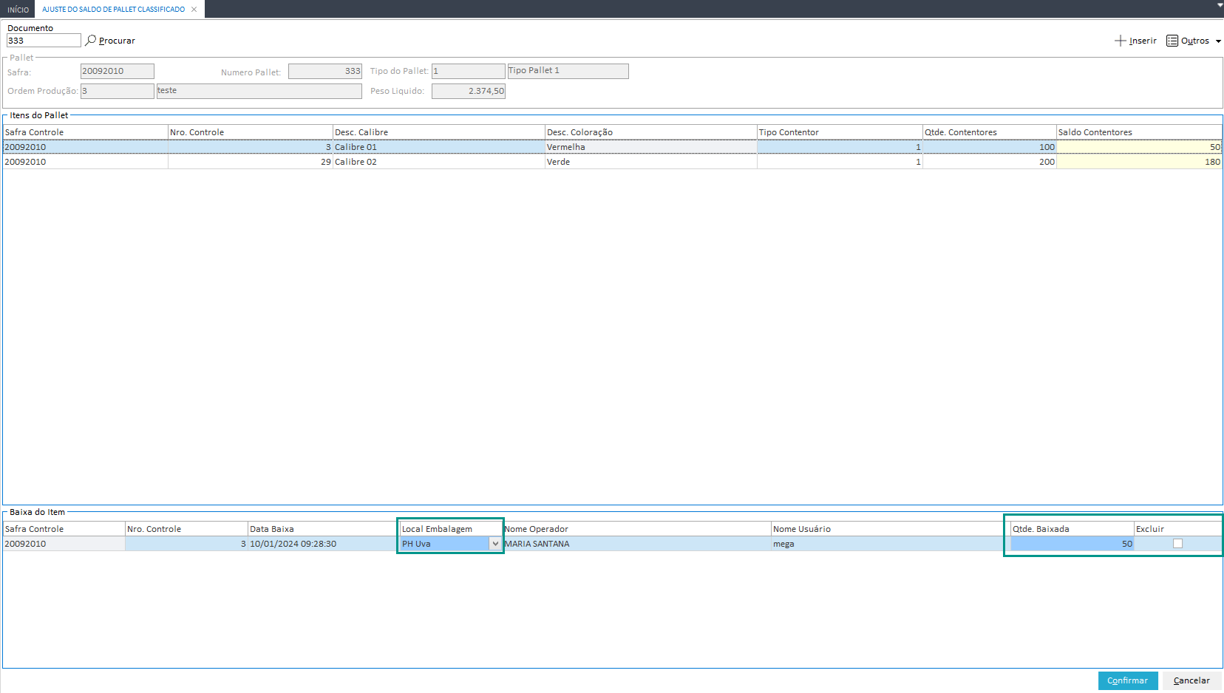The width and height of the screenshot is (1224, 693).
Task: Select the Calibre 02 row cell
Action: [439, 162]
